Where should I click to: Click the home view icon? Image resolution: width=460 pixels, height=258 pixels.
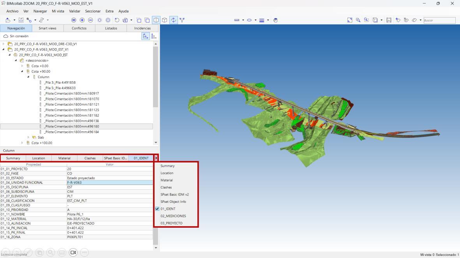coord(125,20)
